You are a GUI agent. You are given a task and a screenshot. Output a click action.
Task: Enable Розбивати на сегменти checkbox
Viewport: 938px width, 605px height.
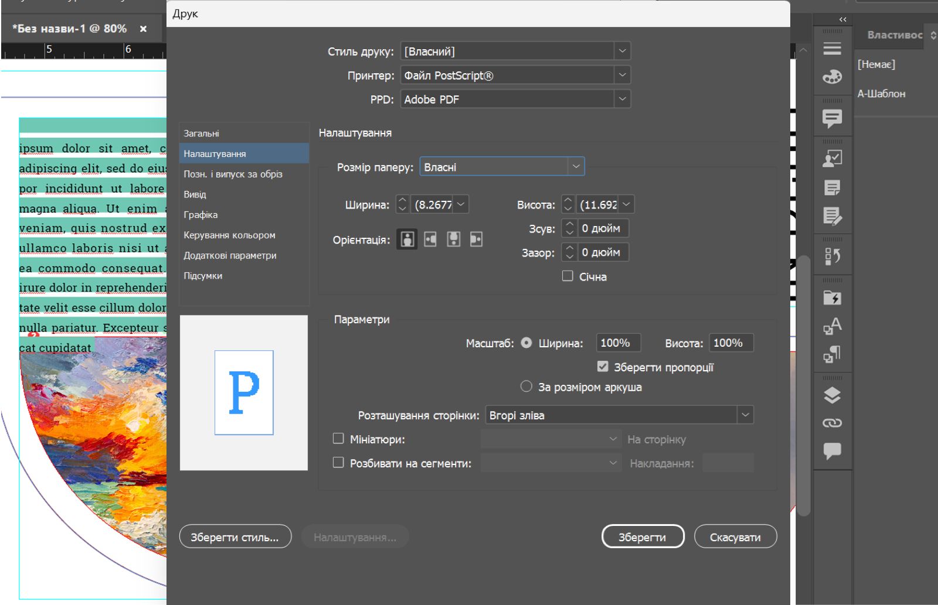click(338, 463)
